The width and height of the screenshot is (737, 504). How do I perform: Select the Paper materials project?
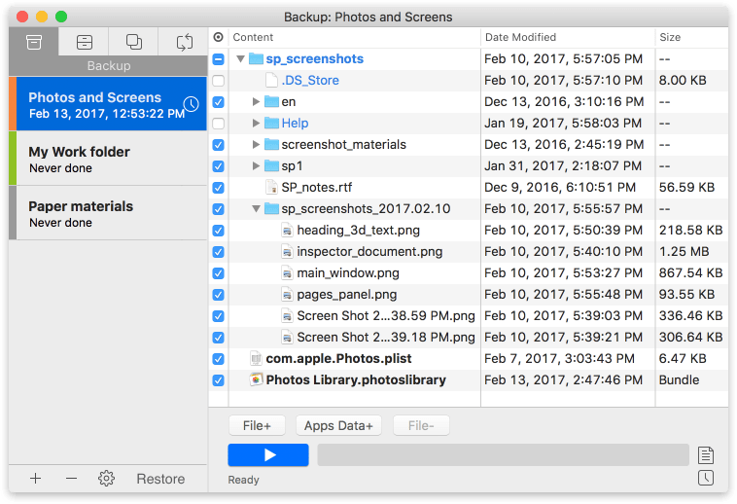(108, 213)
